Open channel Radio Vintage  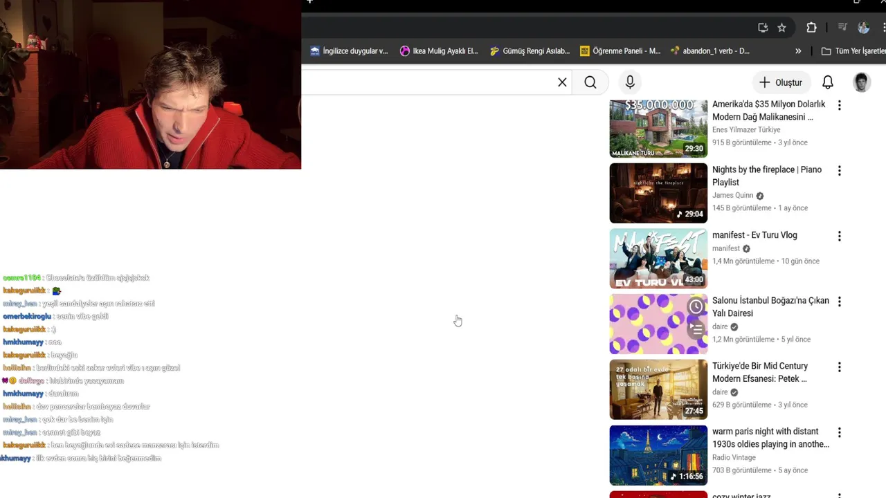pos(734,458)
